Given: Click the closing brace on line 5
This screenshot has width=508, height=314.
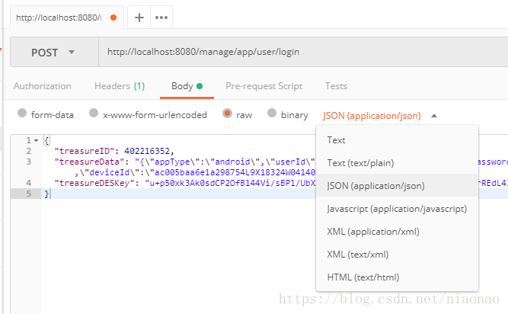Looking at the screenshot, I should click(46, 194).
